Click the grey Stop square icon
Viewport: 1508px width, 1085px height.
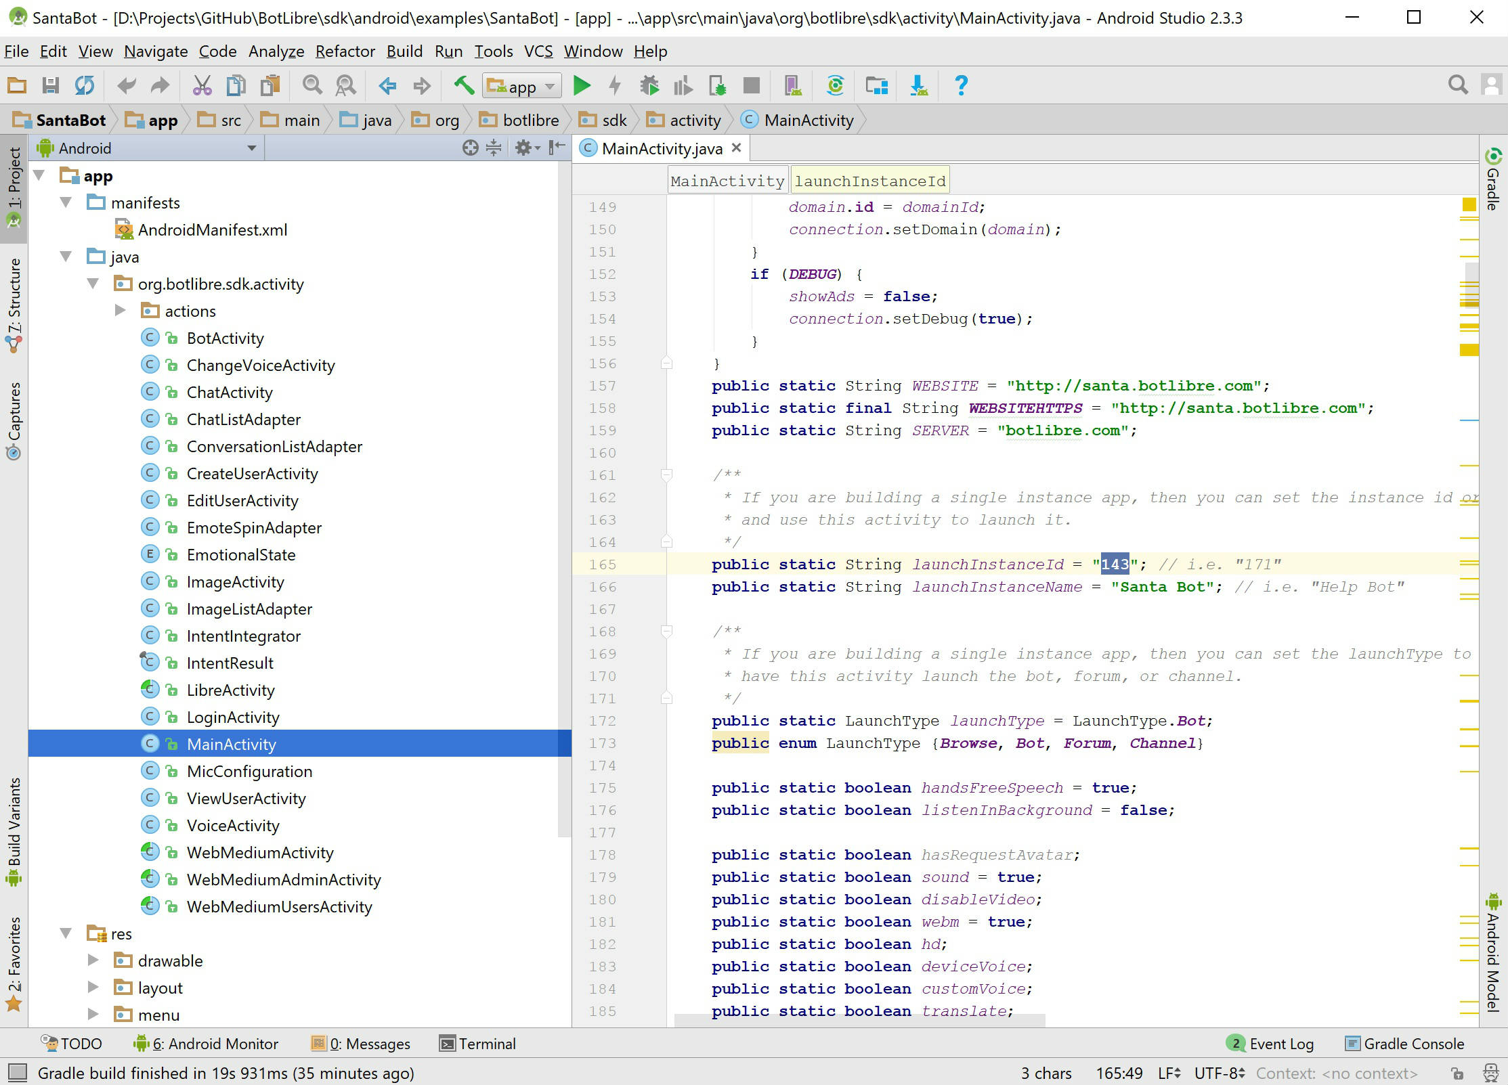click(x=751, y=85)
